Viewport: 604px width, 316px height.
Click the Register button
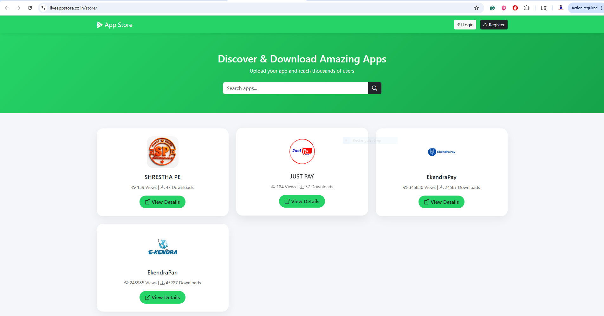[494, 25]
